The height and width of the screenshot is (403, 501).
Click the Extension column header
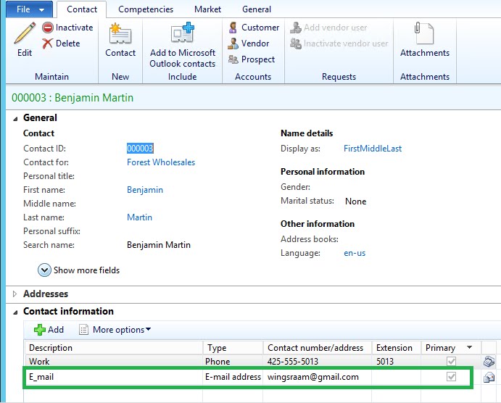396,348
